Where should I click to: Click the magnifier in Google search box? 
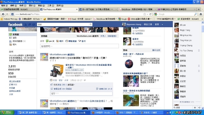point(195,14)
